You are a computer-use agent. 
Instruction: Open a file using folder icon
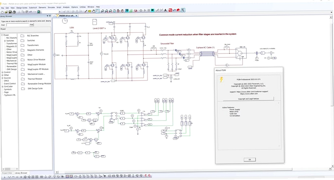click(x=6, y=12)
